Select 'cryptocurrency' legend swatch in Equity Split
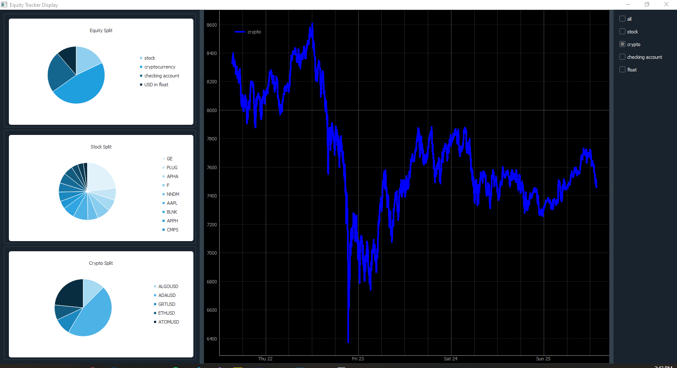 coord(141,67)
